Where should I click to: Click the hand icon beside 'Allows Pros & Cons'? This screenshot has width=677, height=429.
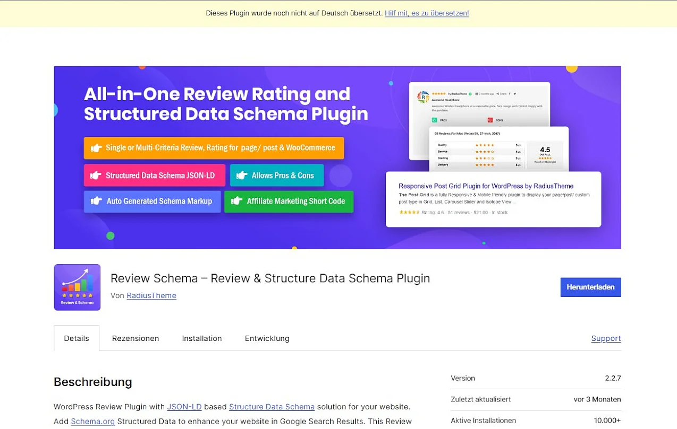coord(242,176)
